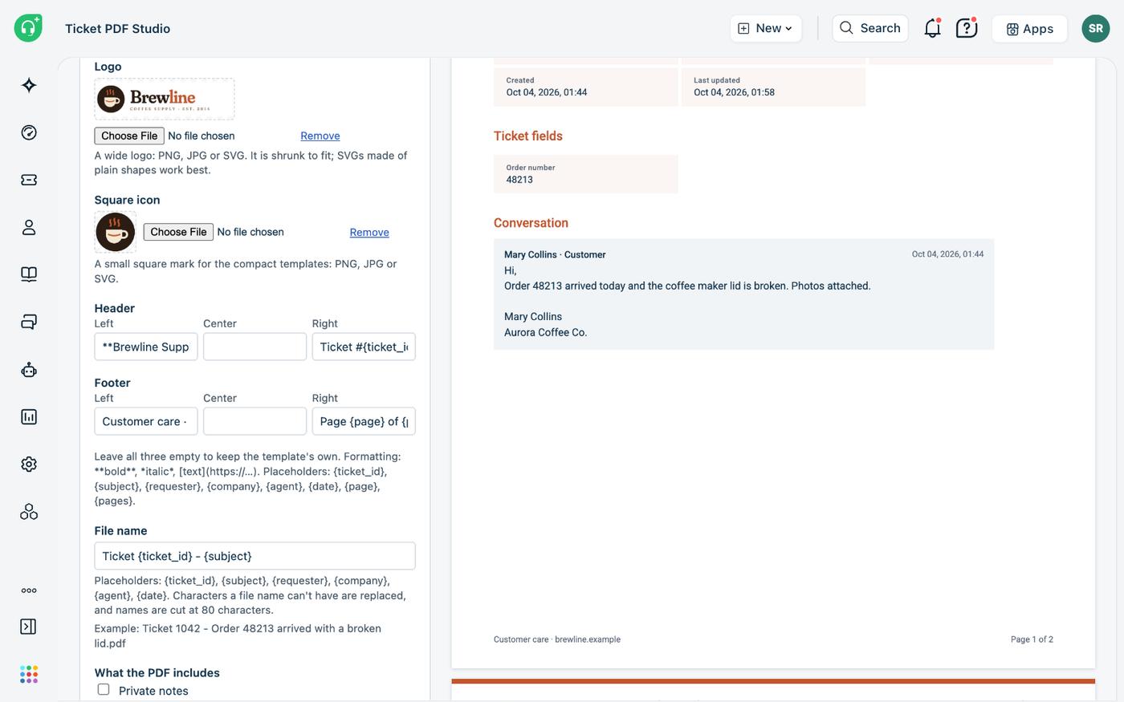The width and height of the screenshot is (1124, 702).
Task: Open the Solutions book icon in sidebar
Action: [x=29, y=274]
